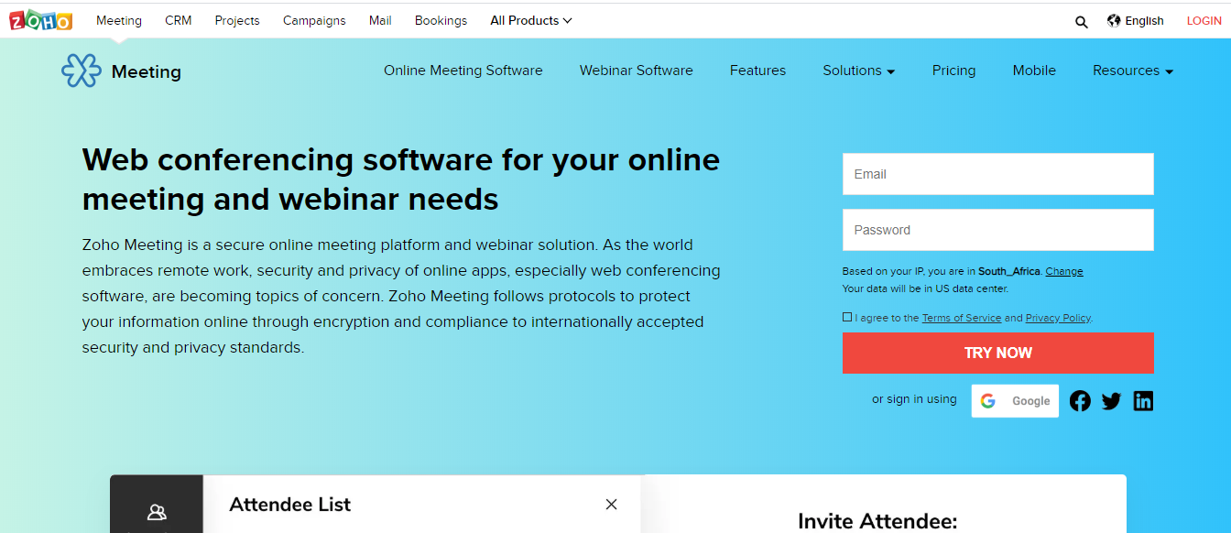This screenshot has height=533, width=1231.
Task: Open the Mobile nav item
Action: [1034, 71]
